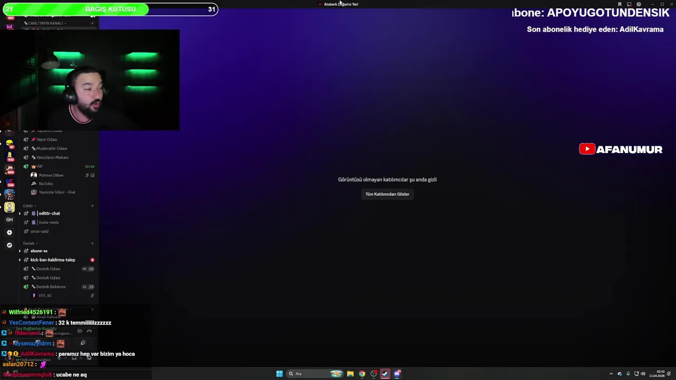Viewport: 676px width, 380px height.
Task: Click the '00 02' user count on Destek Odası
Action: [x=88, y=269]
